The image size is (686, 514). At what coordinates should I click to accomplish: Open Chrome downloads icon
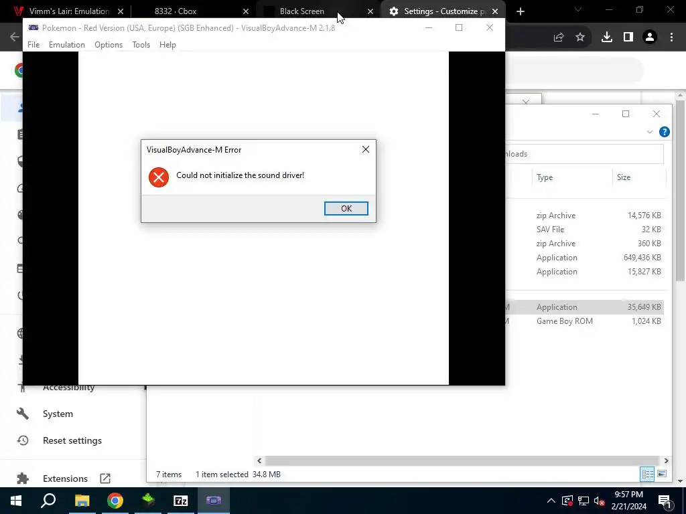[607, 37]
